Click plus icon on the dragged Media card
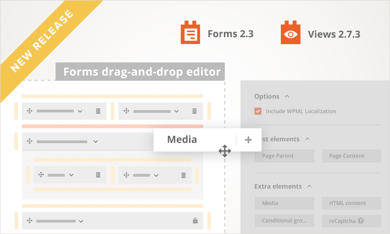 (248, 140)
